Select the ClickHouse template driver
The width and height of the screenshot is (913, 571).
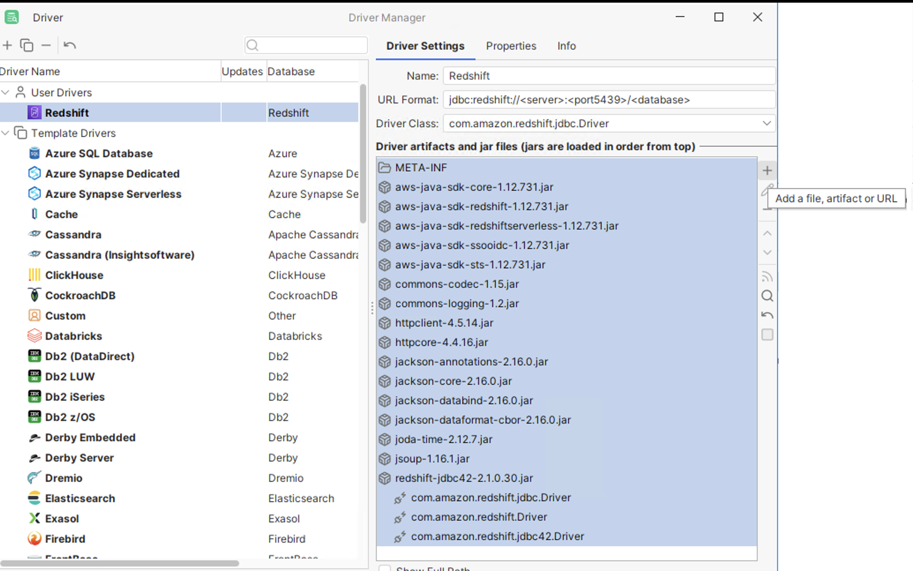[x=74, y=275]
